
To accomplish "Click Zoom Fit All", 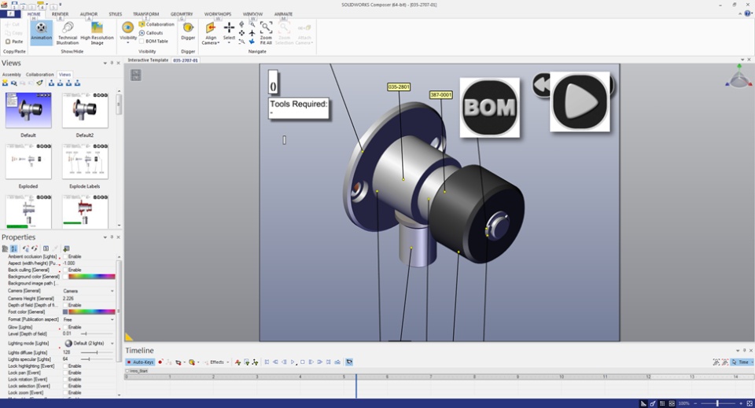I will point(266,33).
